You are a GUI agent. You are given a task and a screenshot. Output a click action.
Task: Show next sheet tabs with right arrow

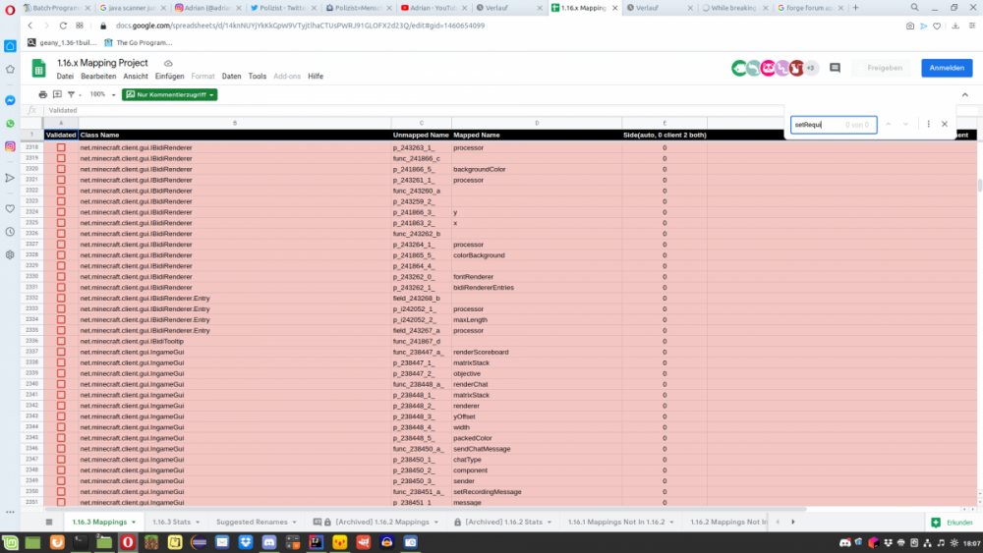792,522
